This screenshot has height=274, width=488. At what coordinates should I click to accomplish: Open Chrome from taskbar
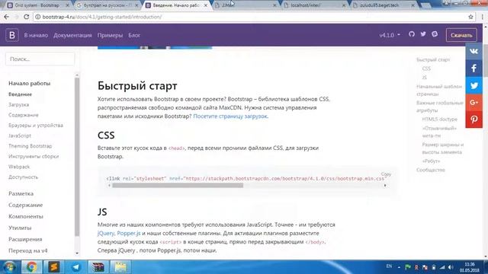31,267
